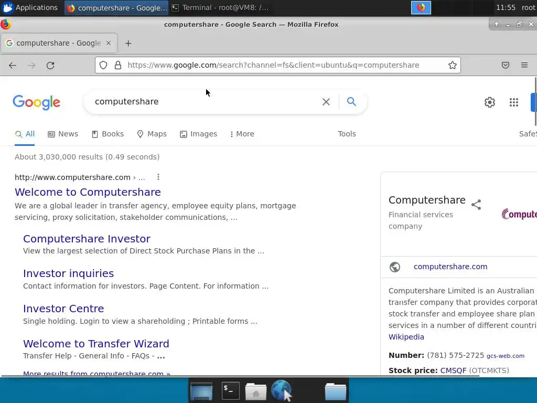Go back using the browser back arrow

pos(13,66)
